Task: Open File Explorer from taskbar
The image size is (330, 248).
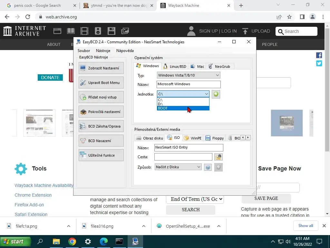Action: coord(56,242)
